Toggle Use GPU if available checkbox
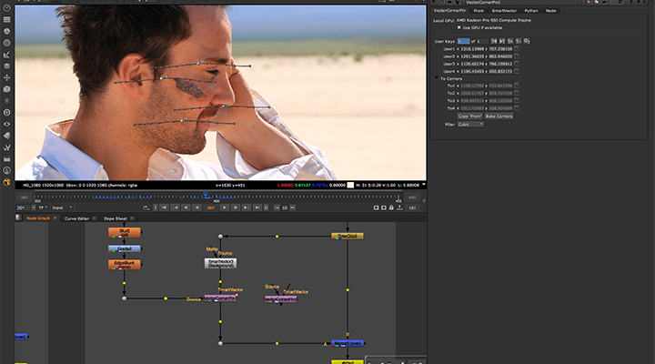The height and width of the screenshot is (364, 655). pyautogui.click(x=459, y=27)
